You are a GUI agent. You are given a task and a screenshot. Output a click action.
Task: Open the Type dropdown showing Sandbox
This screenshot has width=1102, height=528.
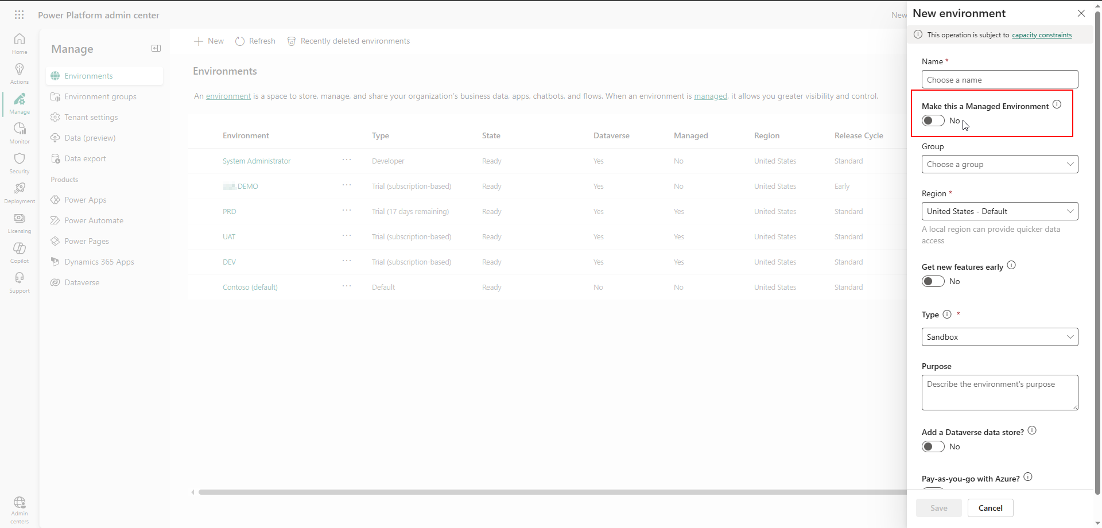click(x=999, y=337)
